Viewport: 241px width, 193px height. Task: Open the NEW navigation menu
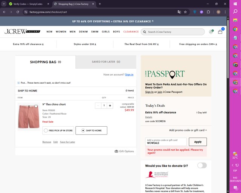click(49, 32)
